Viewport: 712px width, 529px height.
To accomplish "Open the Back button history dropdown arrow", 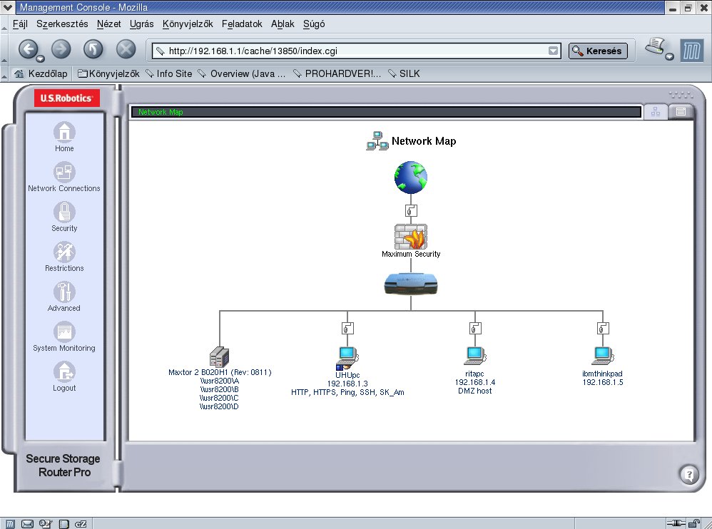I will click(x=41, y=58).
